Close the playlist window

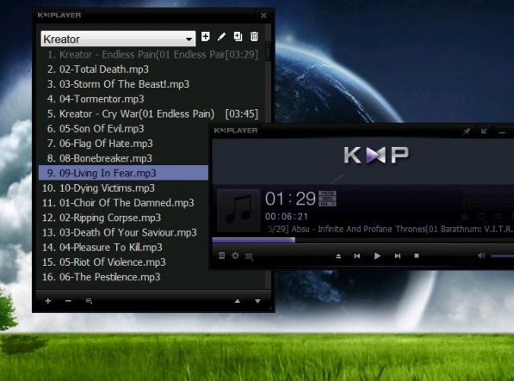263,15
